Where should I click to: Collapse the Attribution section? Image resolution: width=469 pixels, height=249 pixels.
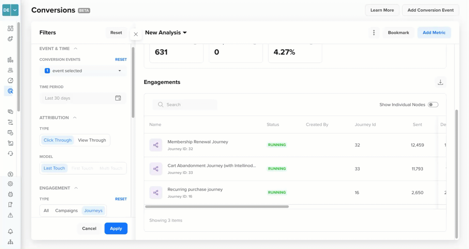coord(75,118)
